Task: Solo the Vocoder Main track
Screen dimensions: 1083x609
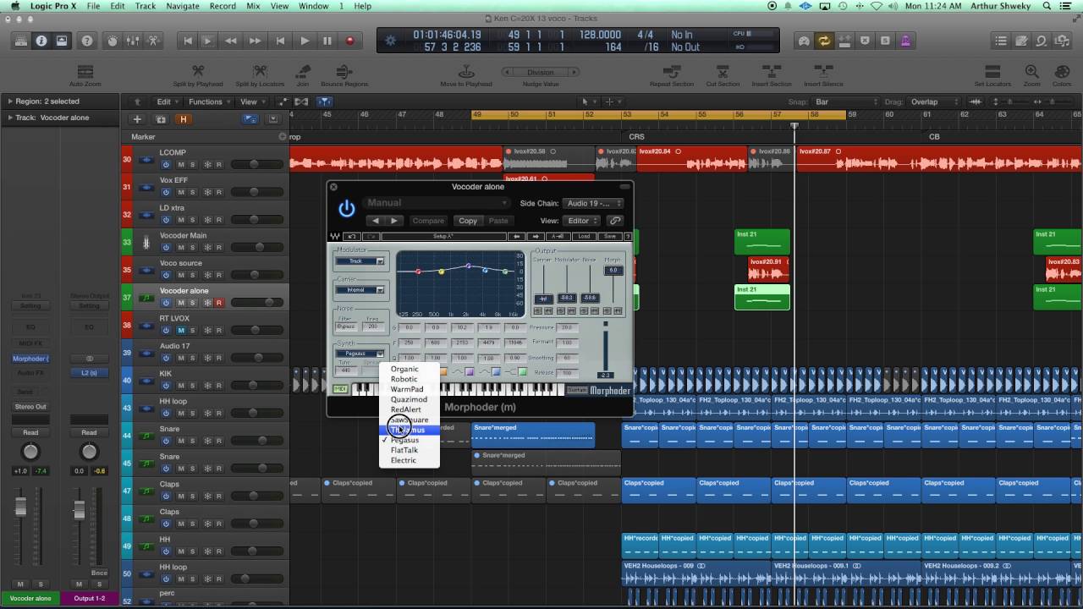Action: point(192,248)
